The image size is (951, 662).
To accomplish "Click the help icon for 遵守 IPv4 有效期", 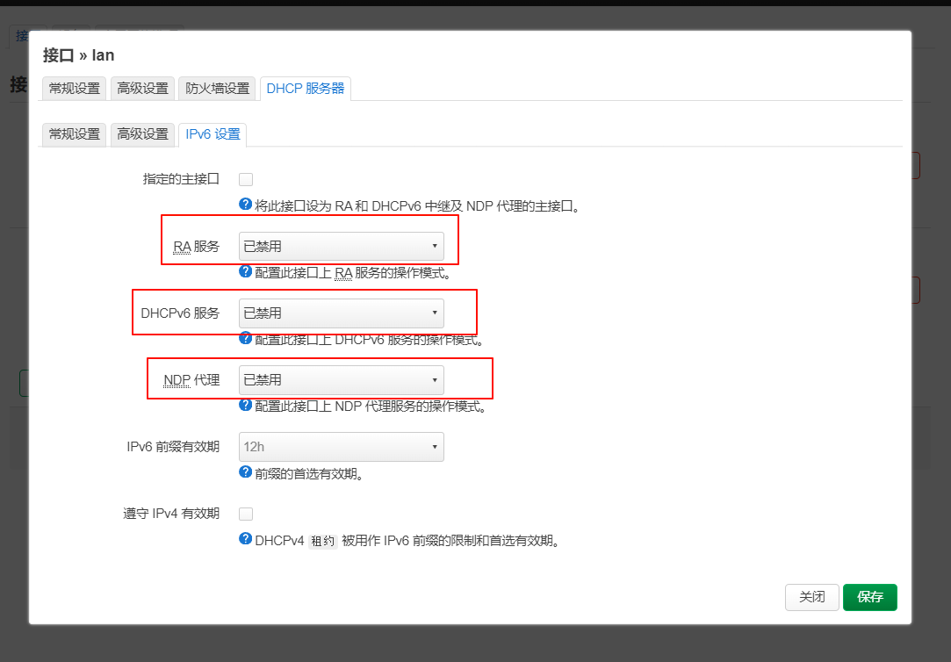I will coord(244,541).
